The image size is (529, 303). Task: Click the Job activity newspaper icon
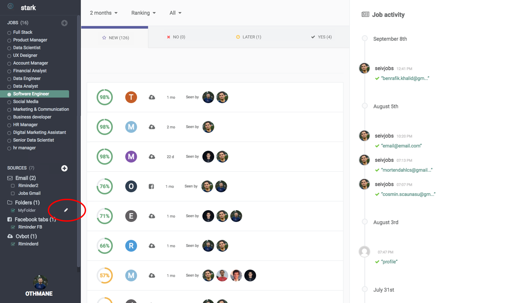tap(365, 15)
